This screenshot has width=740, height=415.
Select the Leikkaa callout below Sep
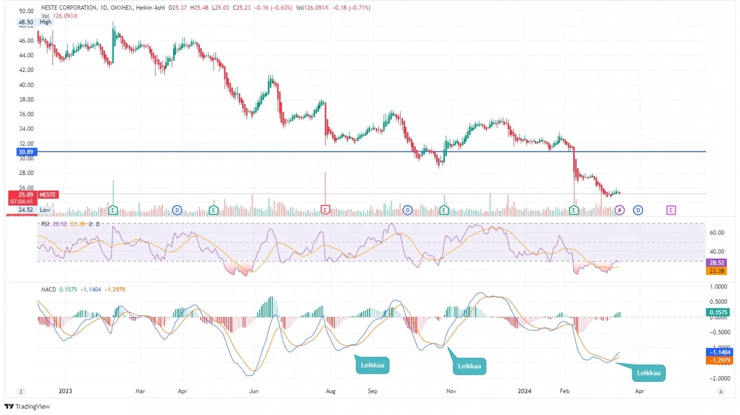point(372,365)
